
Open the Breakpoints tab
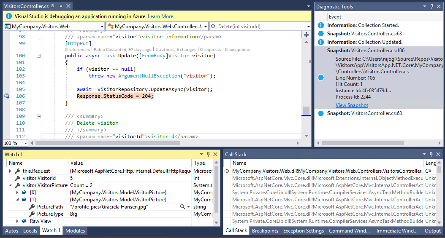coord(265,231)
